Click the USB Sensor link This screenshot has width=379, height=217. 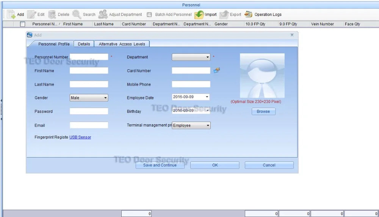[x=80, y=137]
